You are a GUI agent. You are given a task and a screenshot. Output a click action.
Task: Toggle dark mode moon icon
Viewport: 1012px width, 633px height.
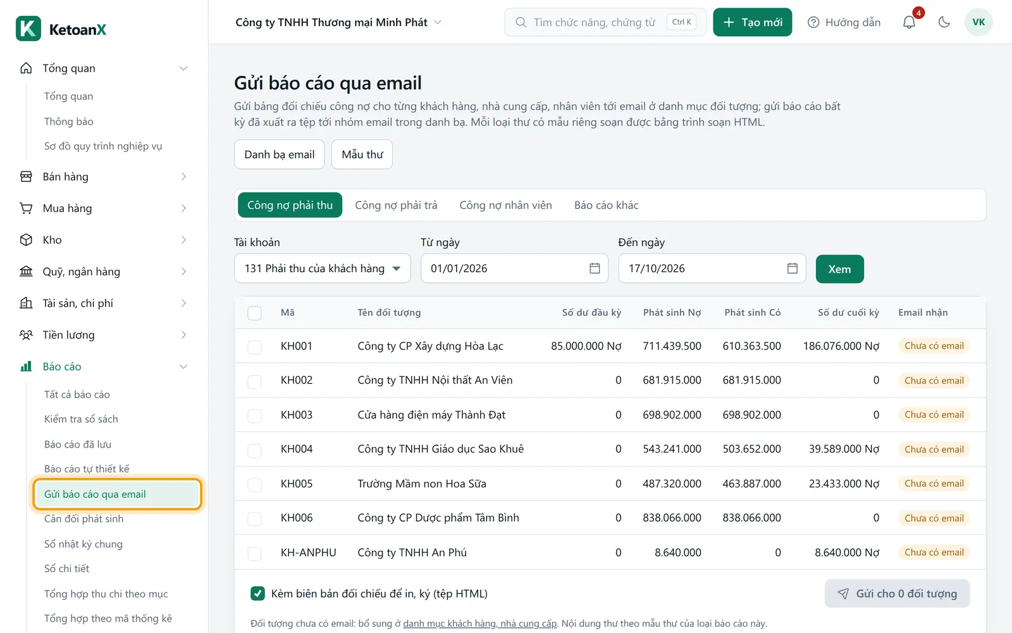pos(944,22)
